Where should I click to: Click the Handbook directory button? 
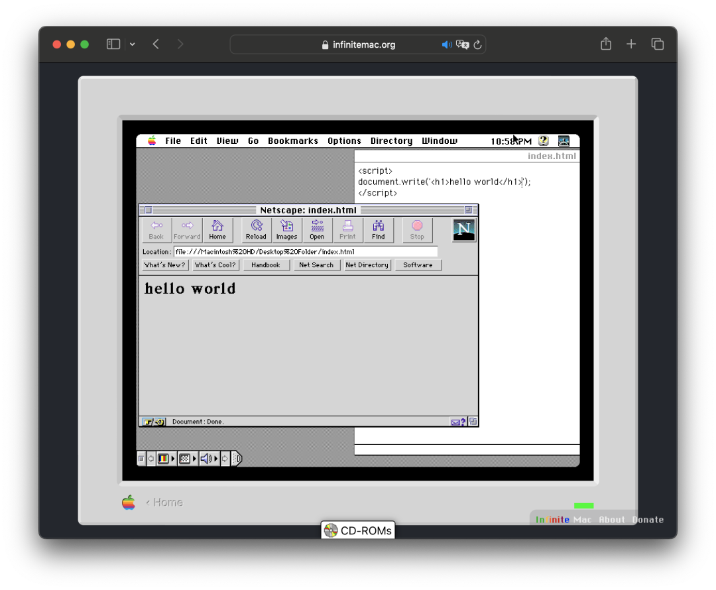pyautogui.click(x=267, y=265)
